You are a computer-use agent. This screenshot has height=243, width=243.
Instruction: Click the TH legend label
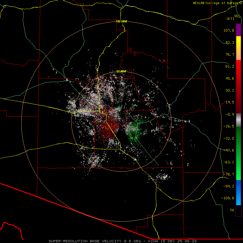point(232,210)
